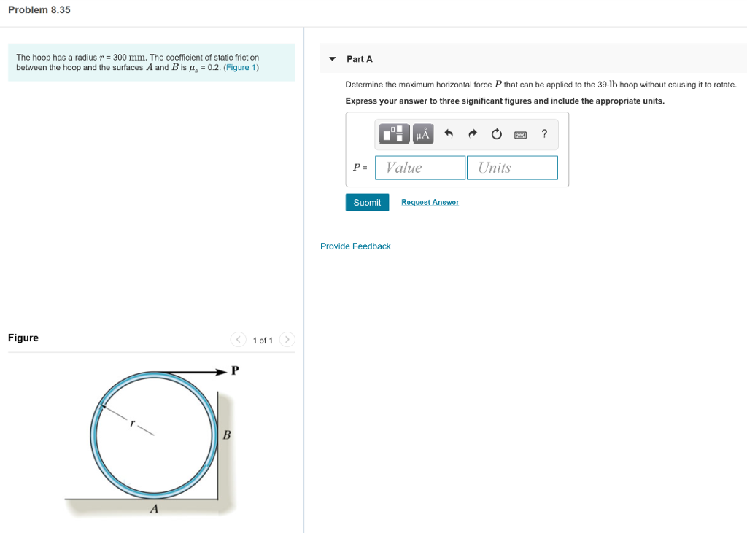Screen dimensions: 747x533
Task: Reset the answer with the circular reset icon
Action: pyautogui.click(x=496, y=133)
